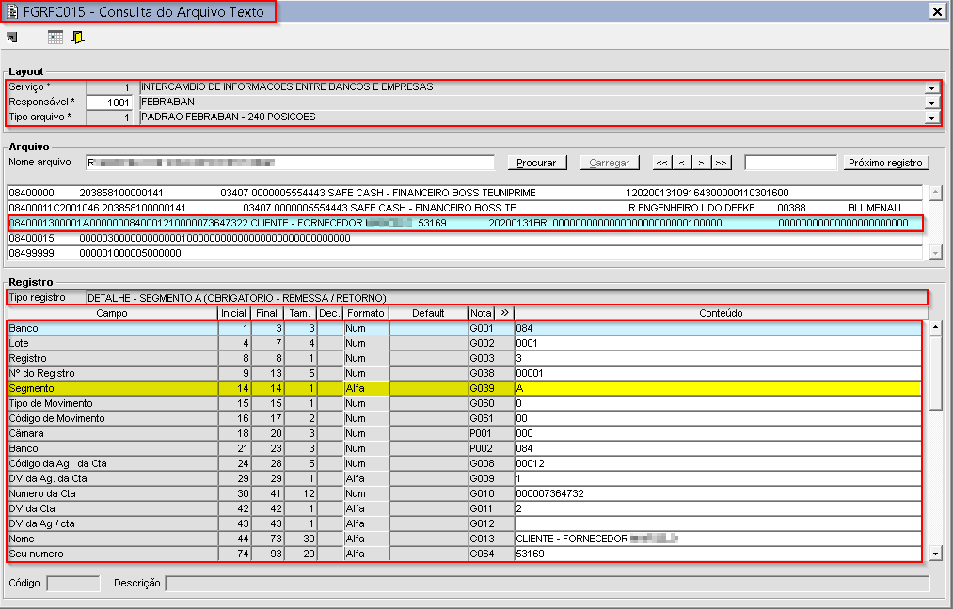
Task: Open the Responsável dropdown list
Action: (931, 102)
